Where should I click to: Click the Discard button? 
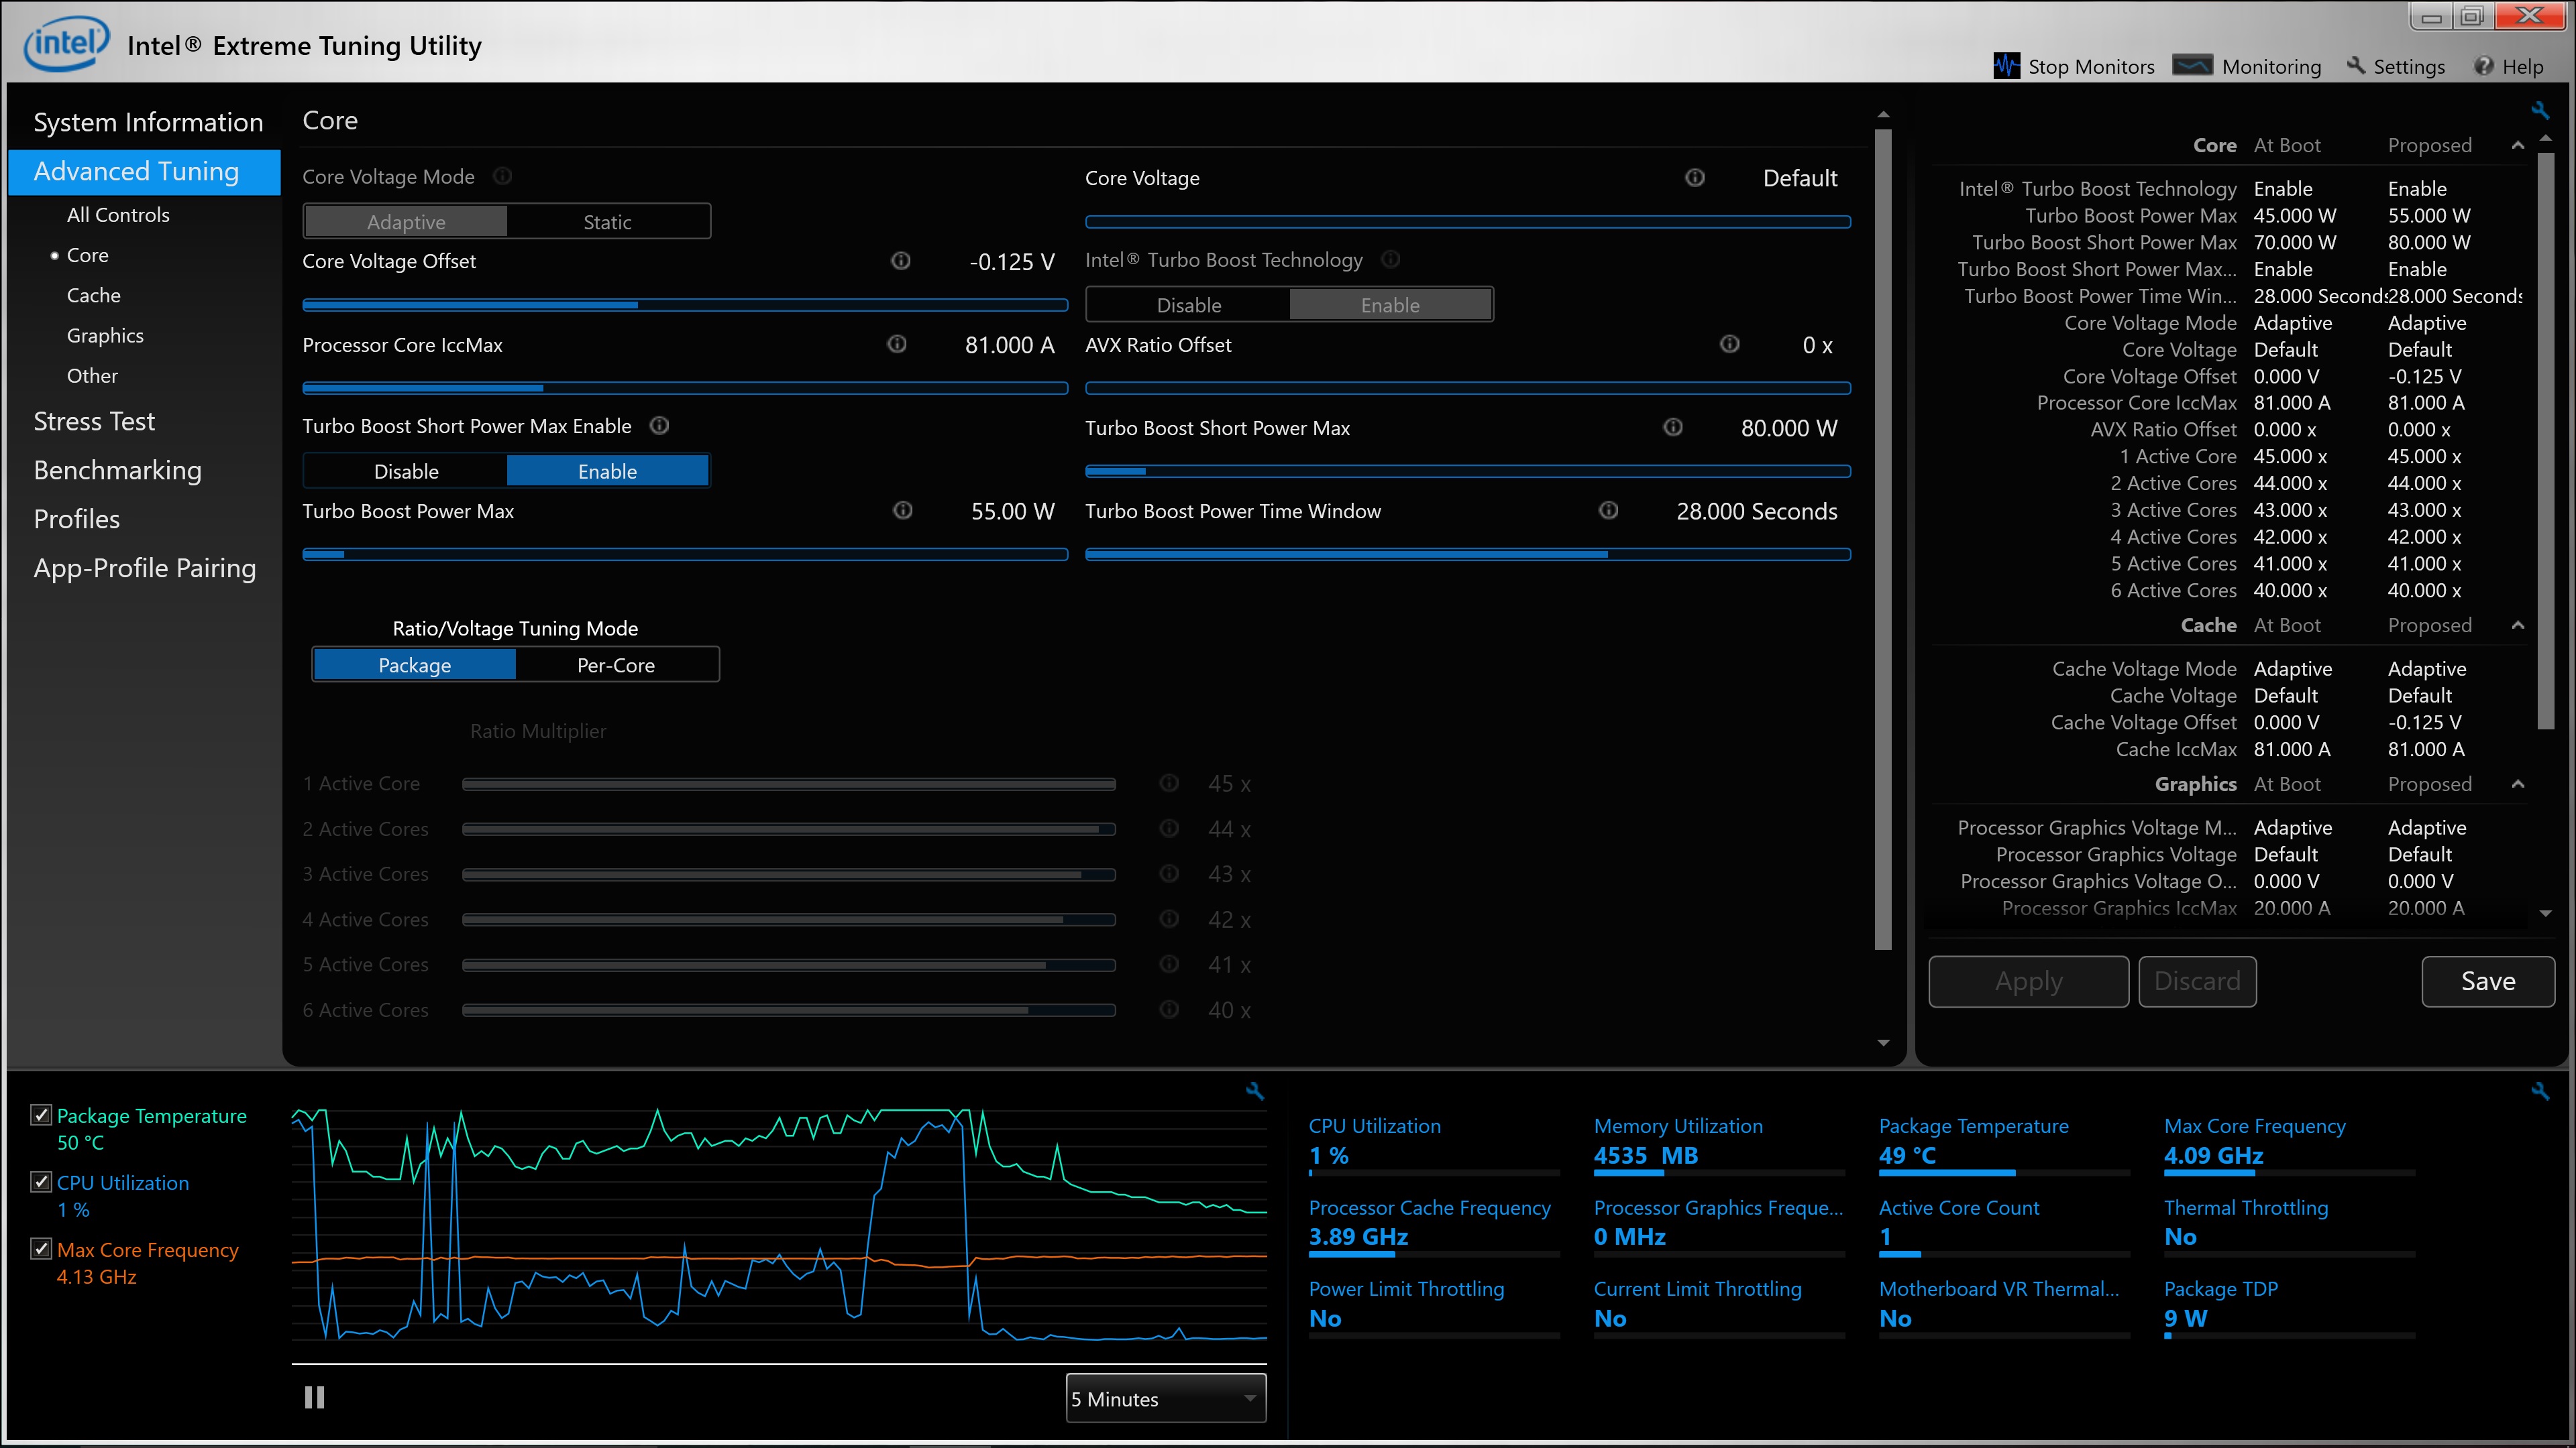click(2197, 981)
